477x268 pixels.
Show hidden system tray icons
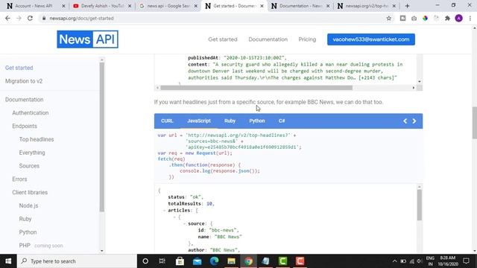[x=394, y=261]
